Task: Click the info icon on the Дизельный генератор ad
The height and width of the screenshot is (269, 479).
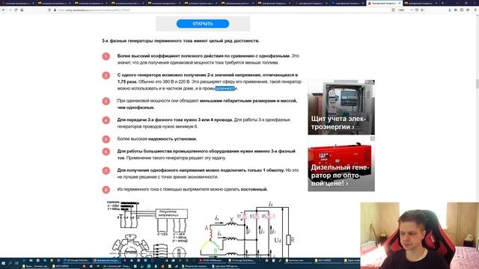Action: tap(373, 138)
